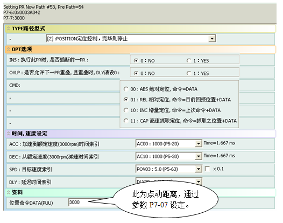The width and height of the screenshot is (283, 223).
Task: Click the OVLP : 是否允许下一PR重叠 label
Action: tap(64, 73)
